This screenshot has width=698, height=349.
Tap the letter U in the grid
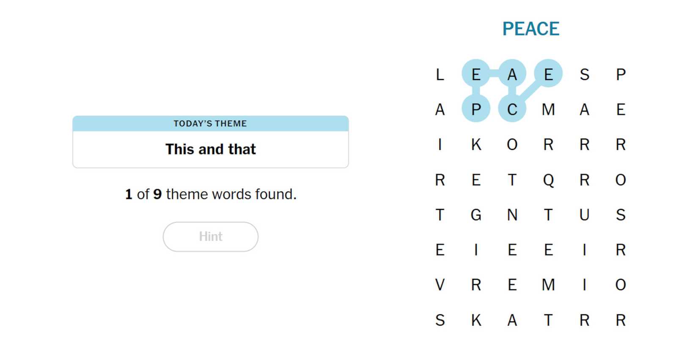pos(584,215)
